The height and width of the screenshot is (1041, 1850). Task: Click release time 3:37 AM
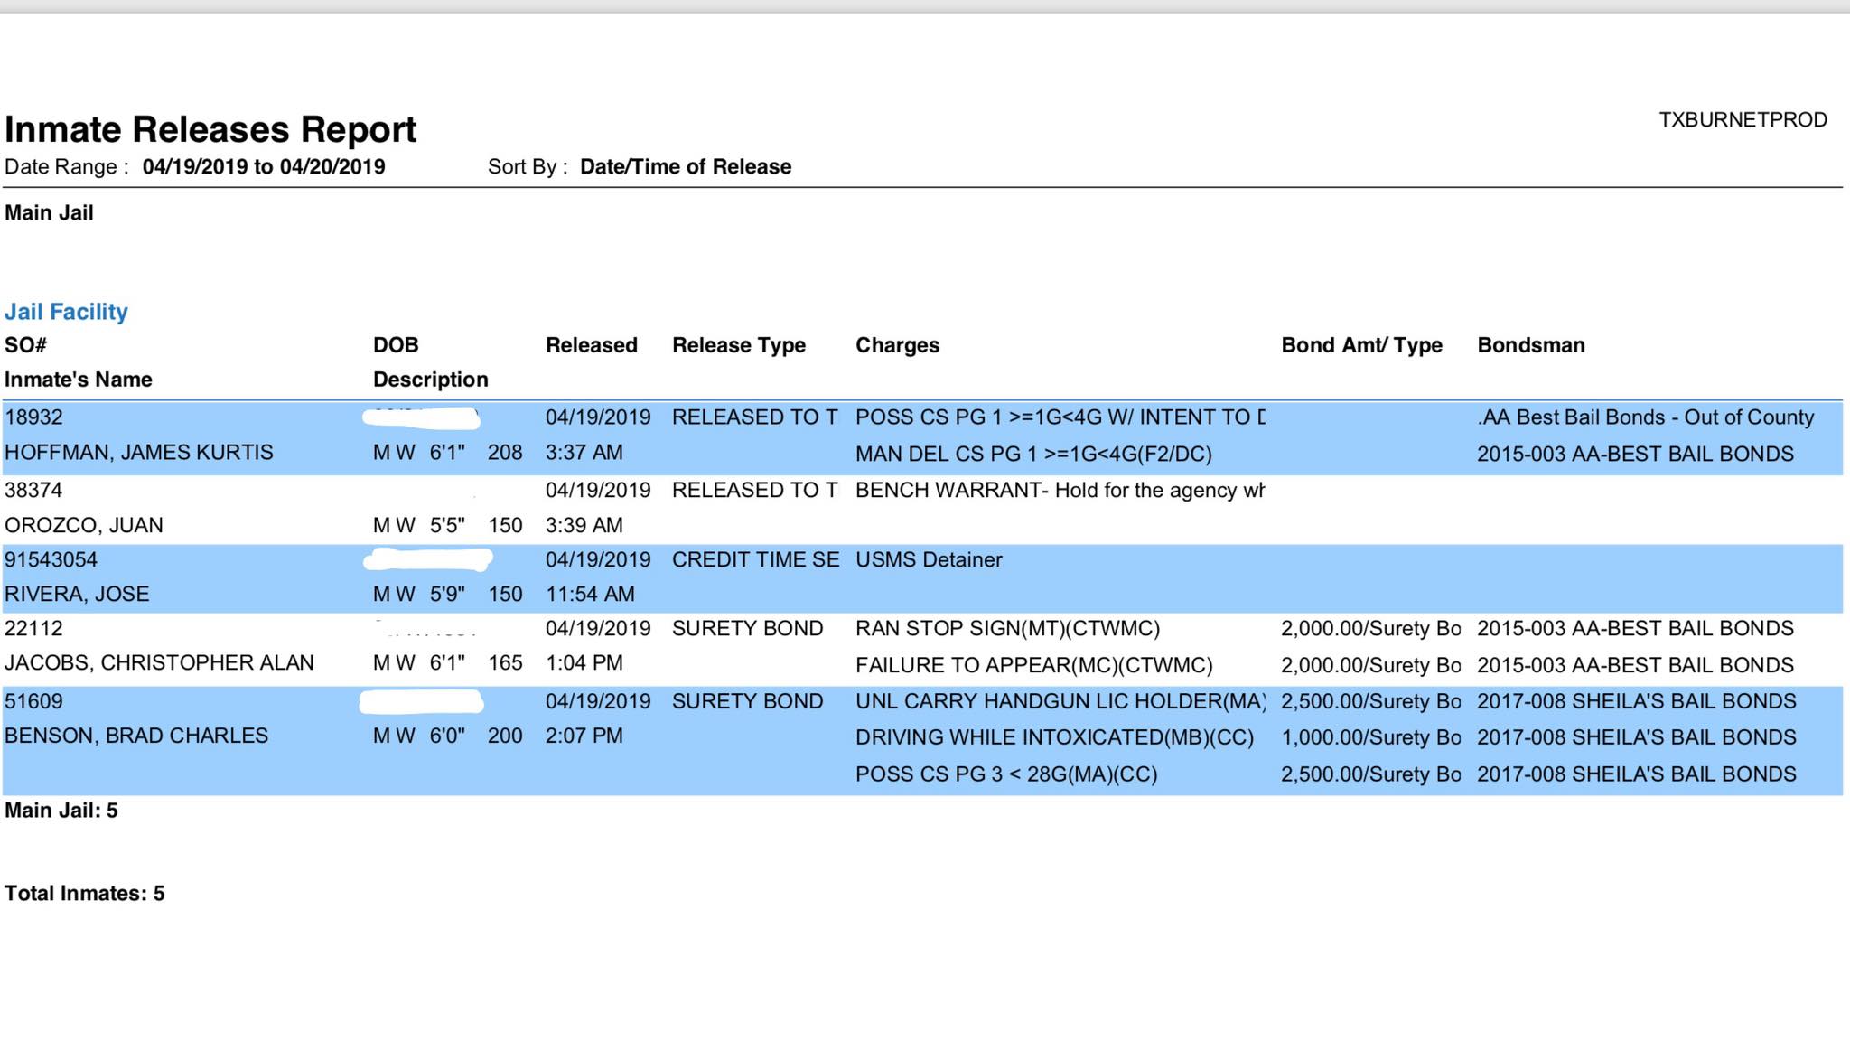[584, 453]
